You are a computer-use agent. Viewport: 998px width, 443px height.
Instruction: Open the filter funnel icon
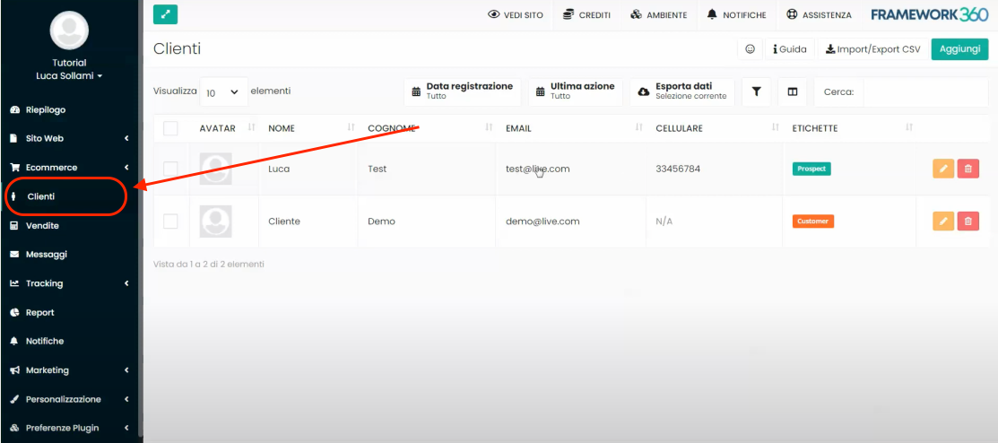click(756, 91)
